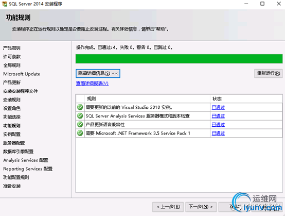Open the 查看详细报表(V) link
The width and height of the screenshot is (285, 216).
[x=92, y=83]
